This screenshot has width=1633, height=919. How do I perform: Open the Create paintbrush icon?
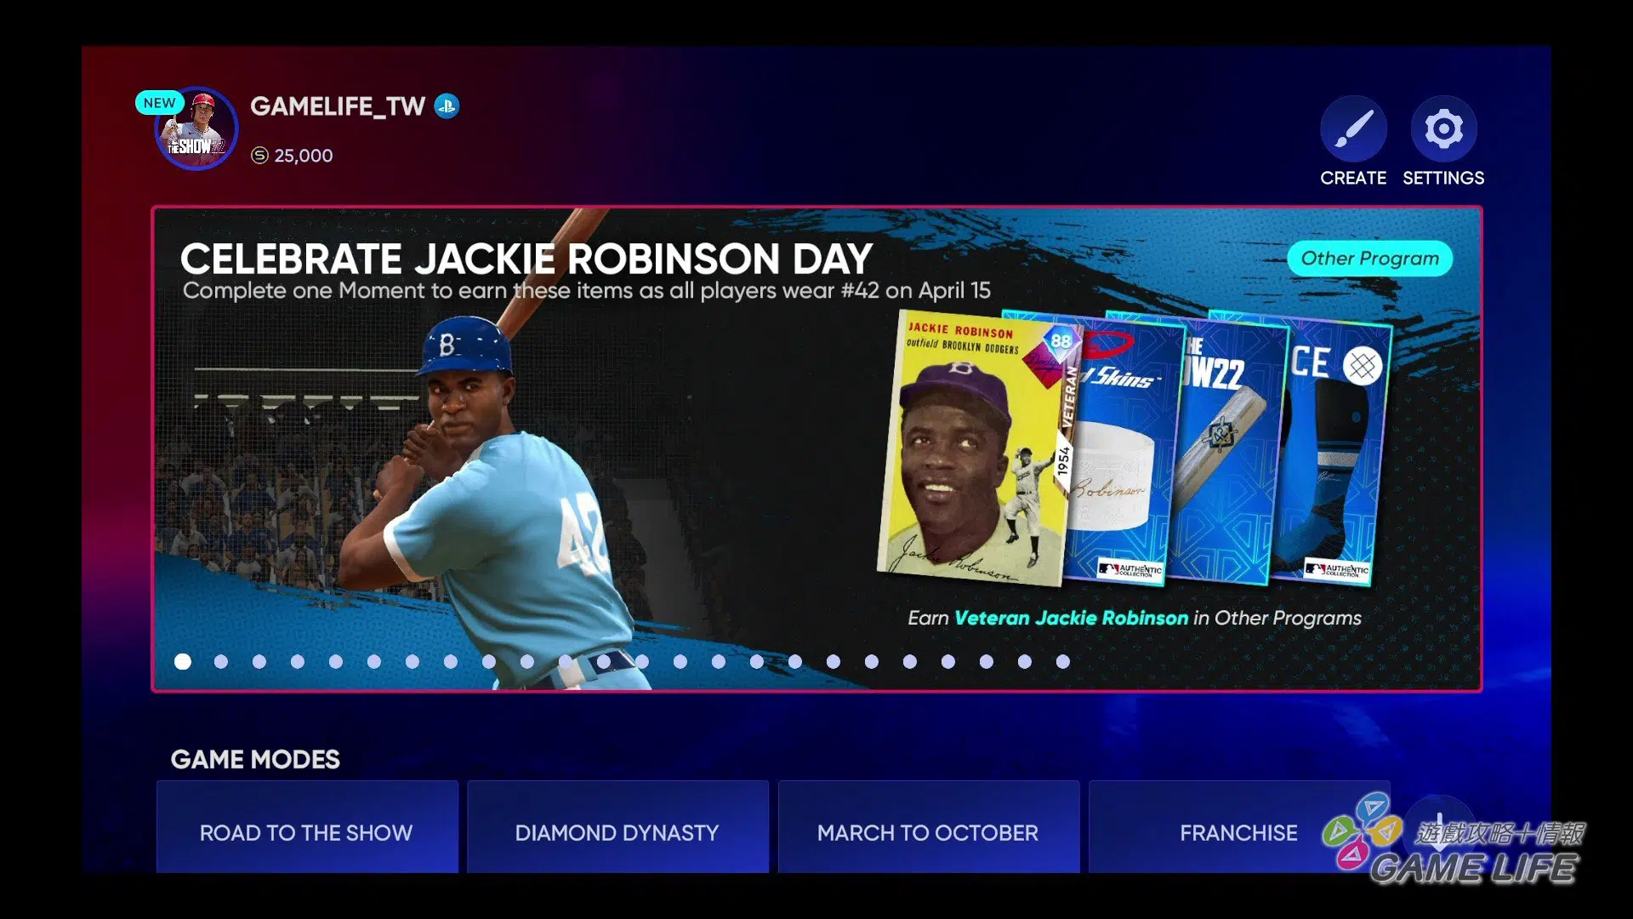[1353, 129]
